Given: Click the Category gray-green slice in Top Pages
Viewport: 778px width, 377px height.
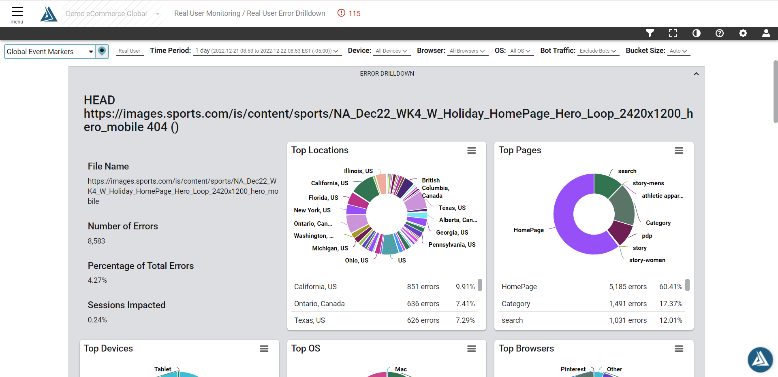Looking at the screenshot, I should 623,206.
